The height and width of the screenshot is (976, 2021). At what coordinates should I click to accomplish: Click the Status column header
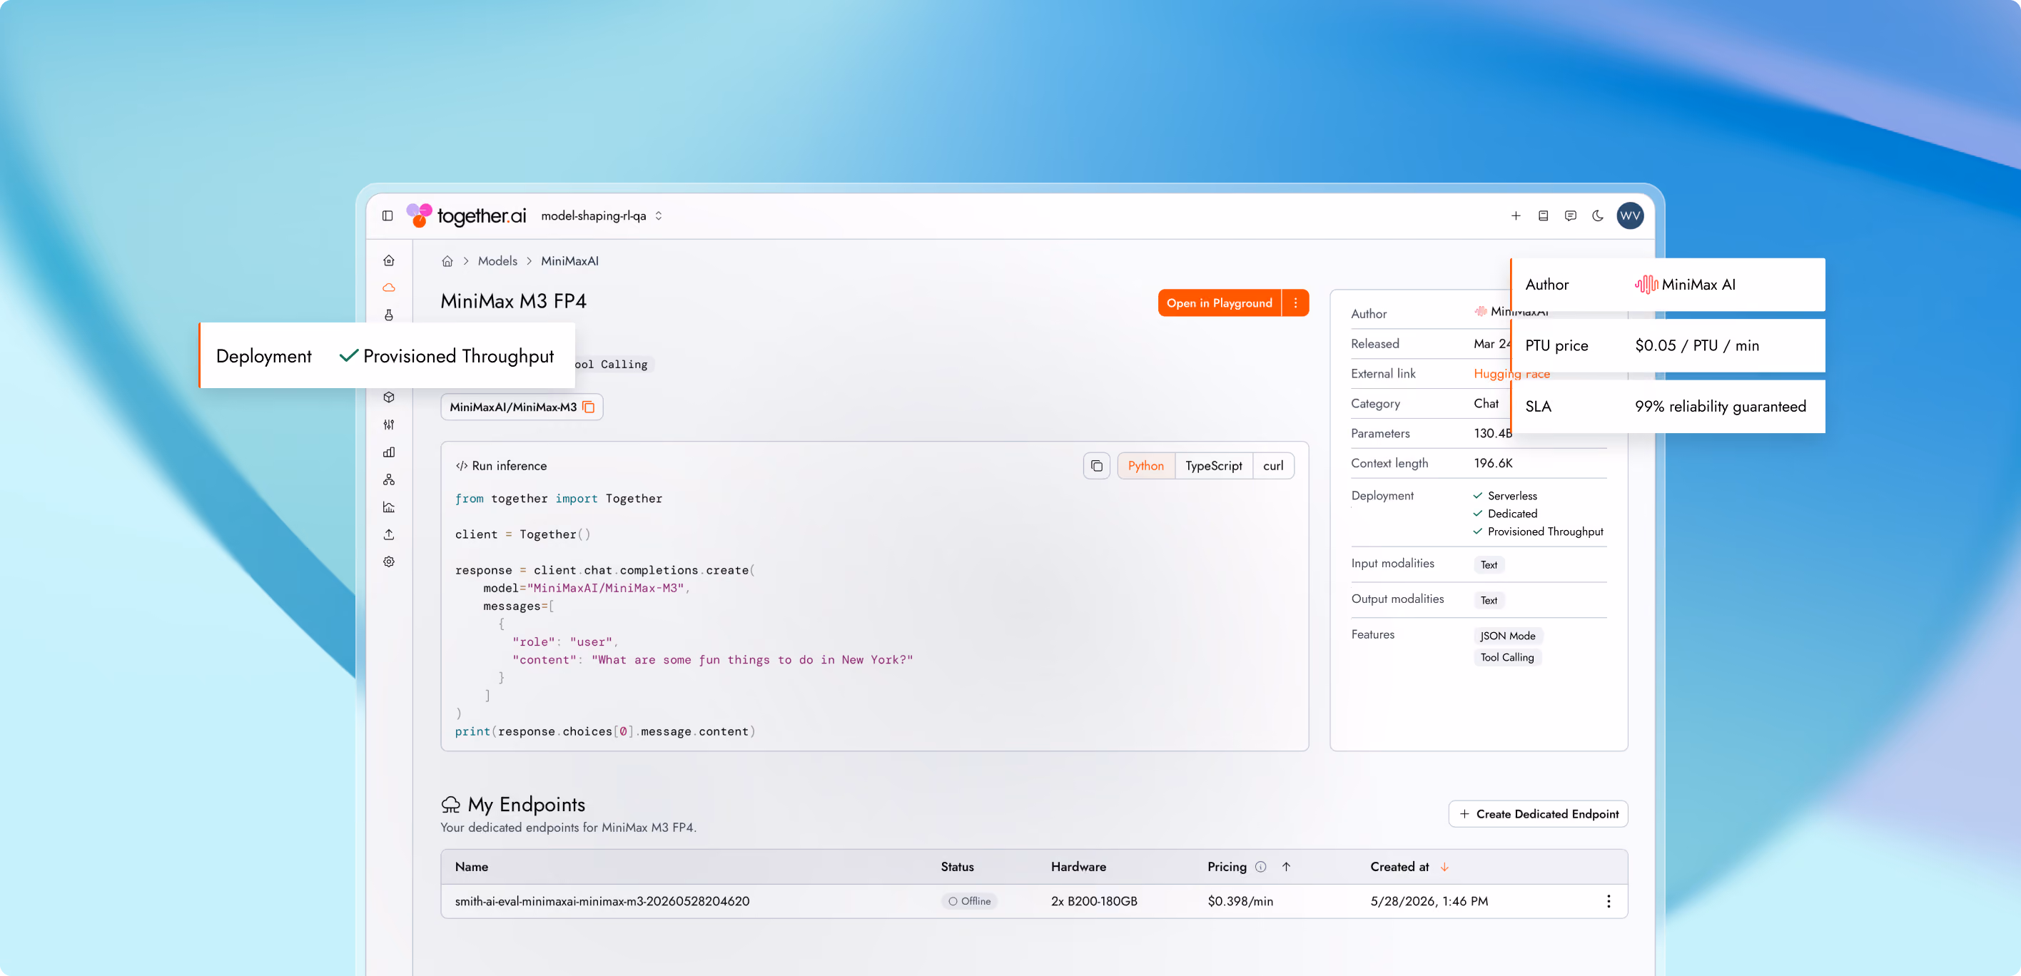tap(957, 867)
